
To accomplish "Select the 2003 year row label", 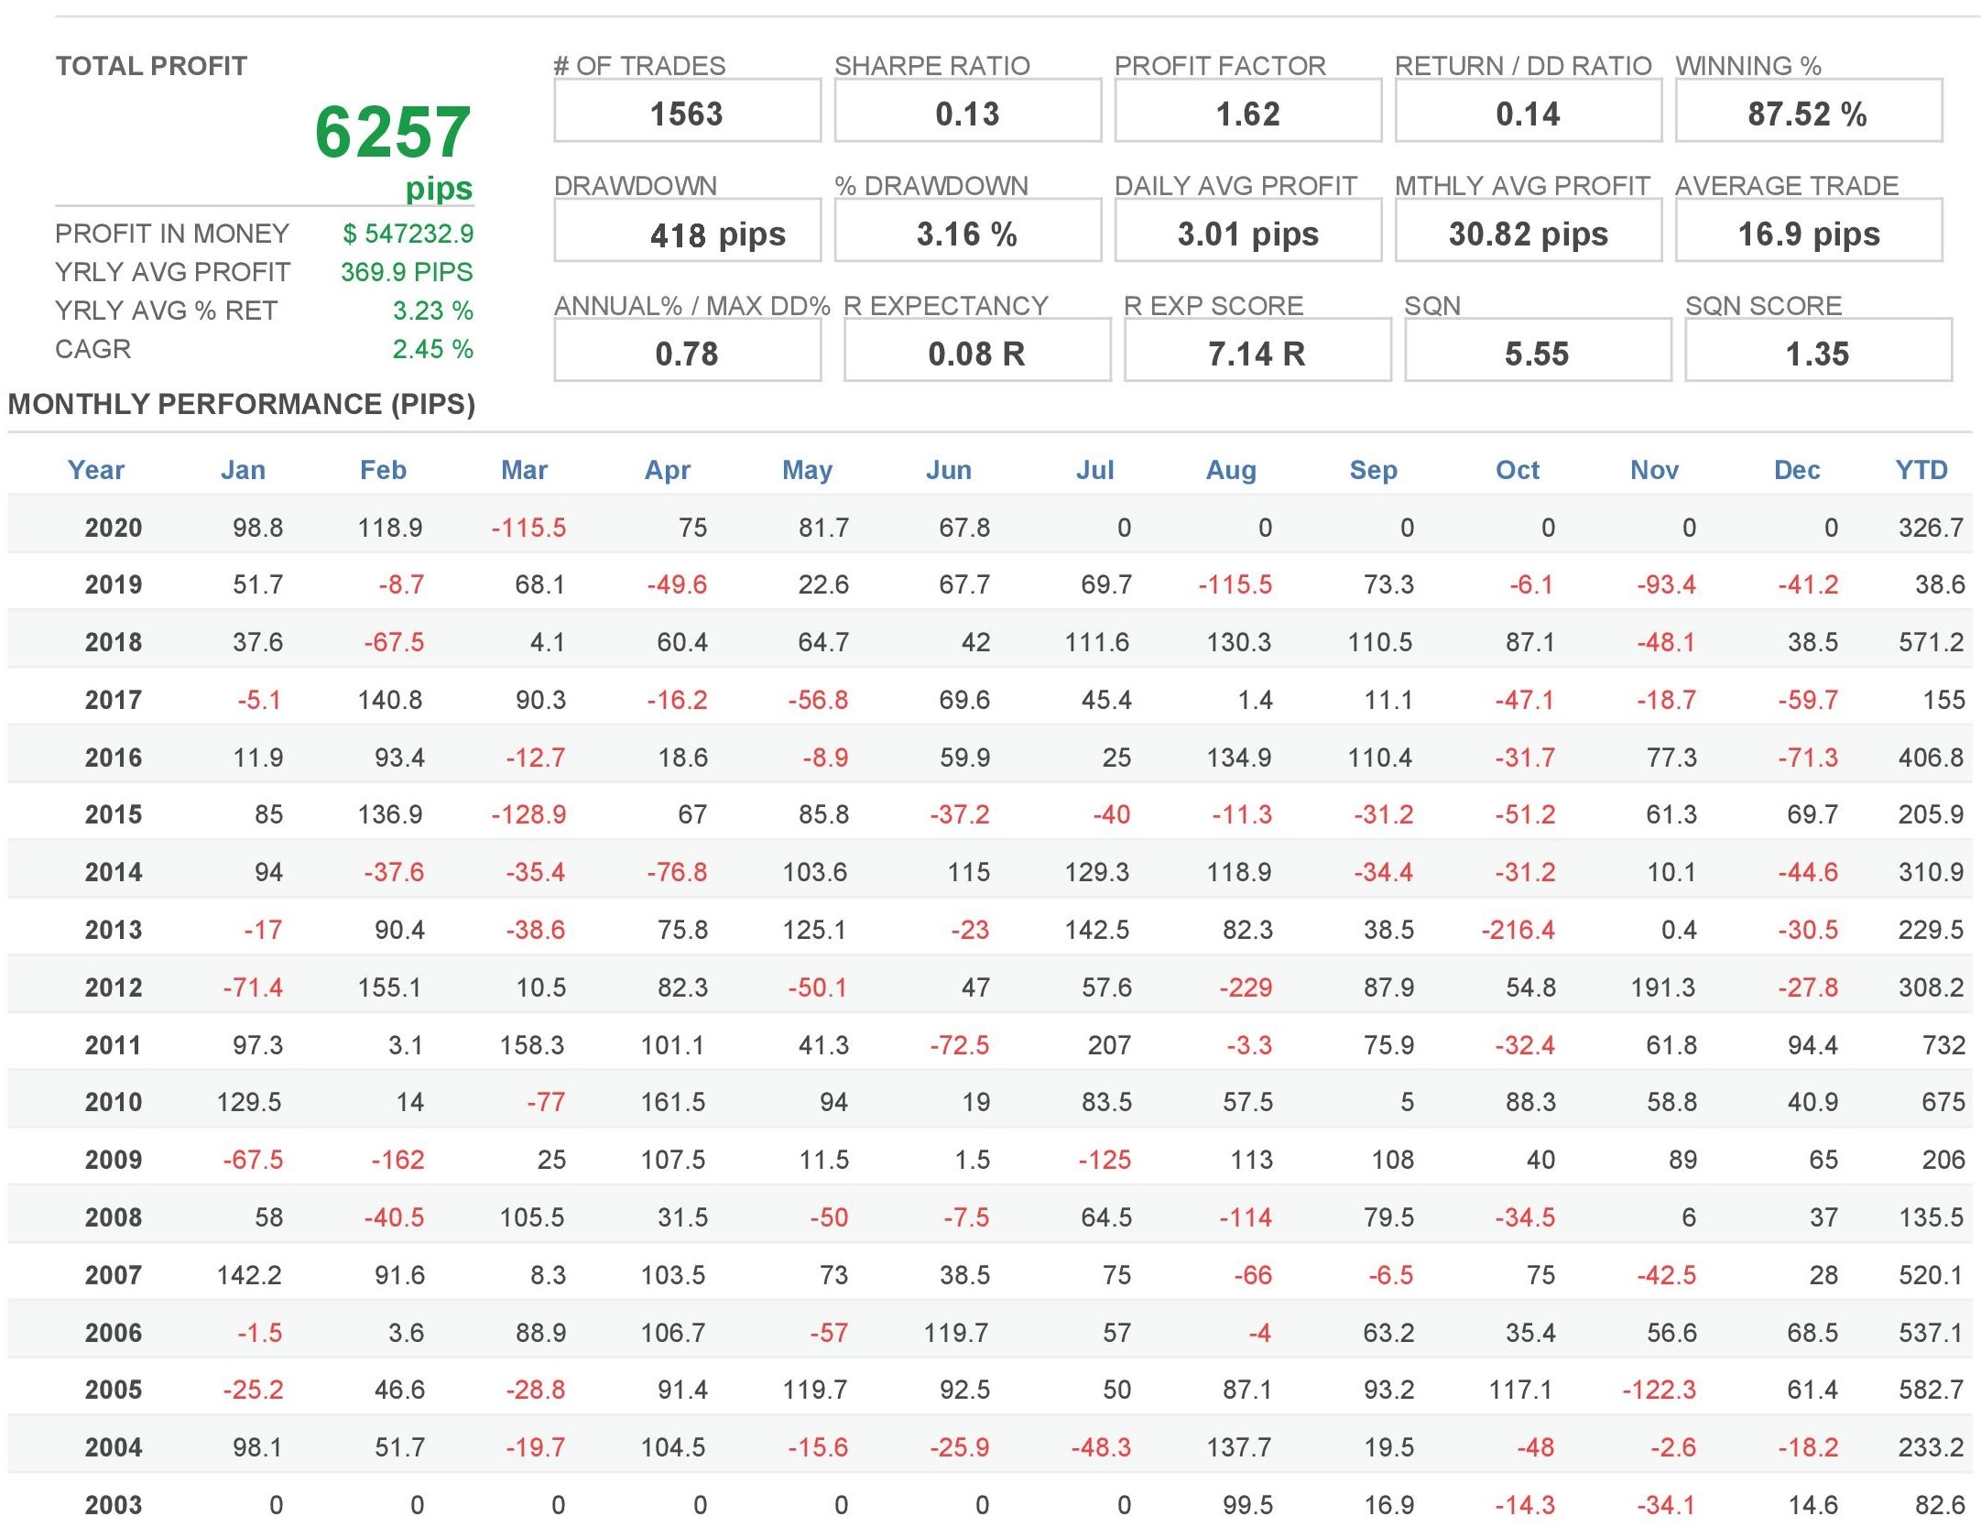I will 114,1505.
